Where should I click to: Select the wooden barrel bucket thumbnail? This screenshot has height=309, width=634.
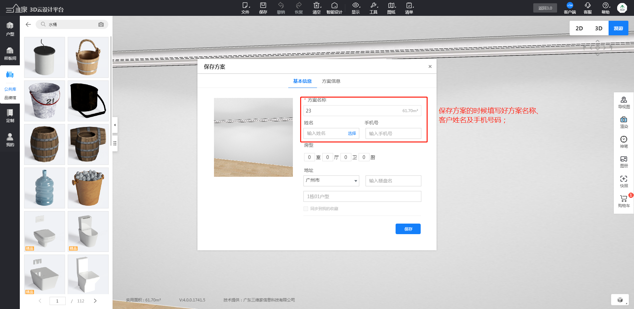click(x=88, y=57)
